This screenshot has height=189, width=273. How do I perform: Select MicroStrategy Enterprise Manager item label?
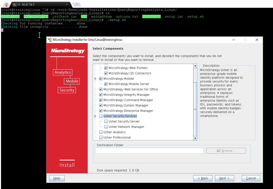pyautogui.click(x=128, y=111)
